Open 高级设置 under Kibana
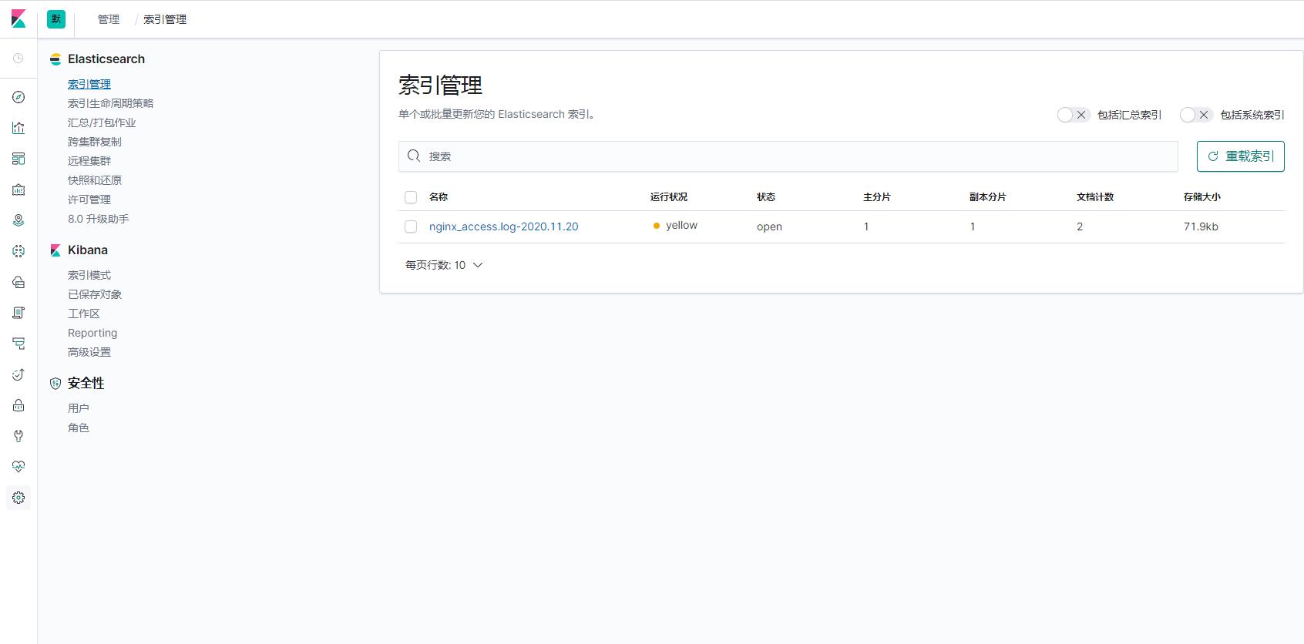 89,352
